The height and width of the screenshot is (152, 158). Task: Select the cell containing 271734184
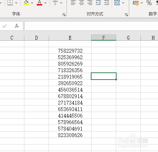[70, 102]
